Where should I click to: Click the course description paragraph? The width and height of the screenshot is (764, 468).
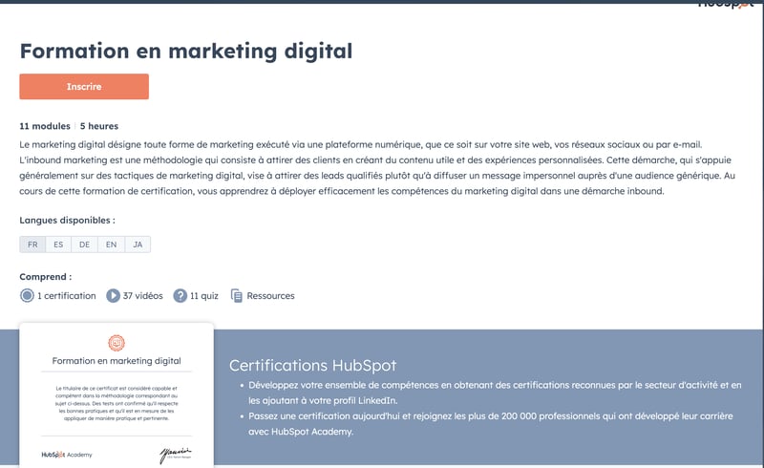pyautogui.click(x=377, y=168)
